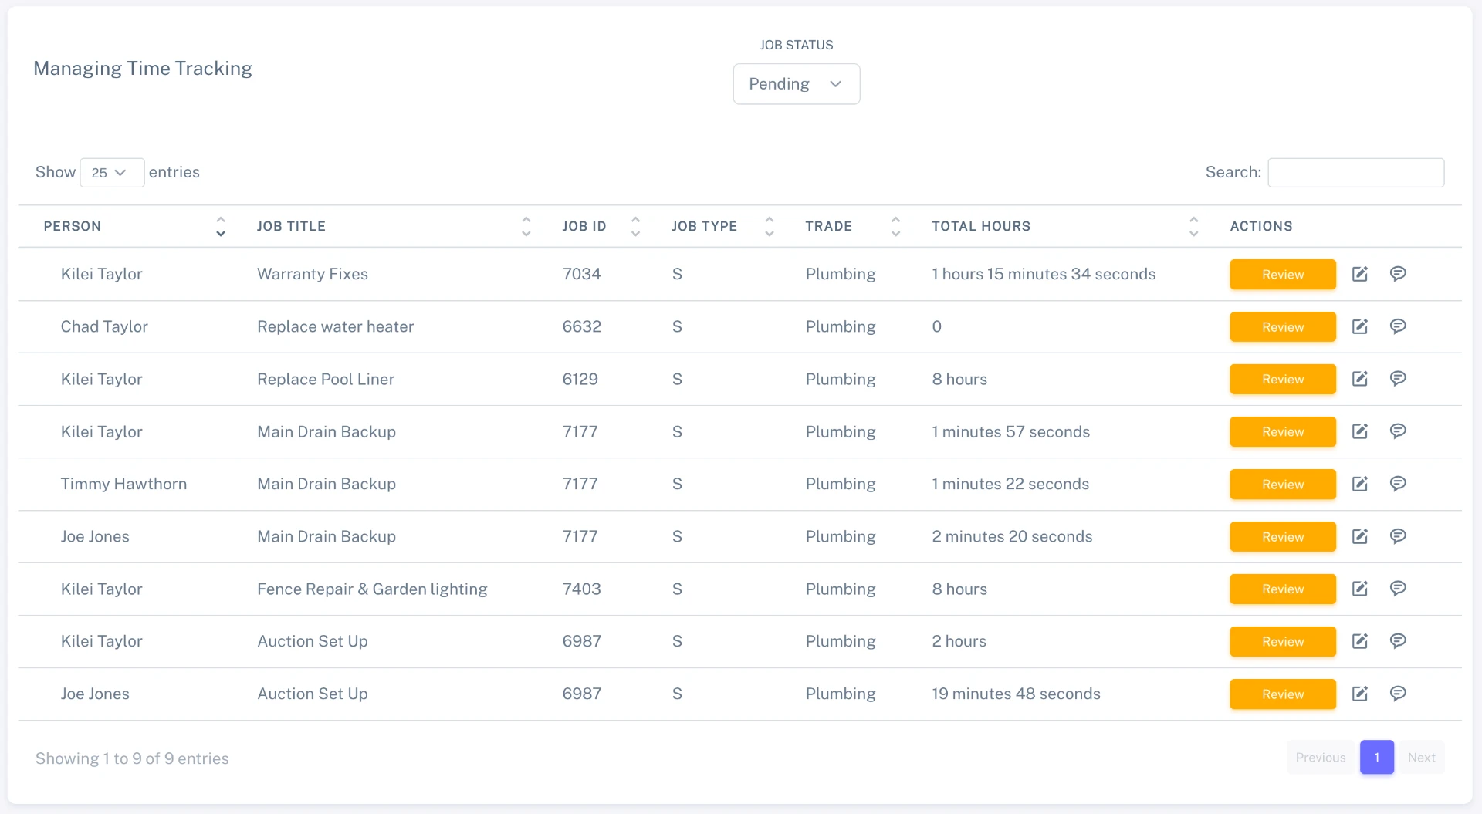Comment on Timmy Hawthorn's Main Drain Backup entry
Image resolution: width=1482 pixels, height=814 pixels.
[x=1398, y=484]
